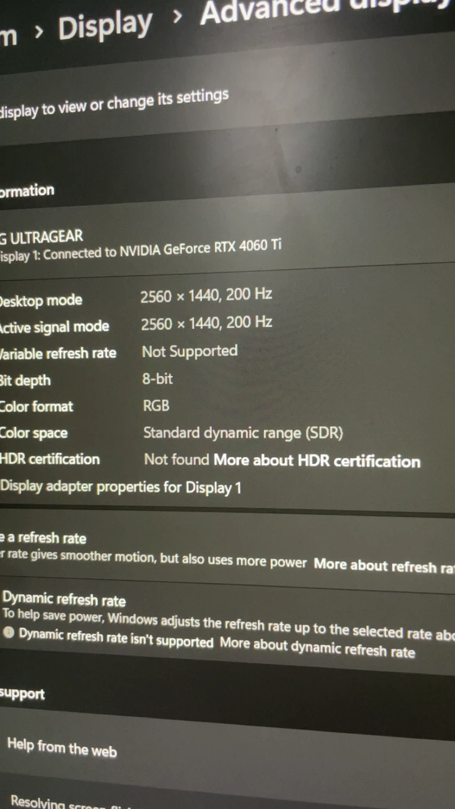This screenshot has height=809, width=455.
Task: Click the chevron before the Display breadcrumb
Action: (x=38, y=33)
